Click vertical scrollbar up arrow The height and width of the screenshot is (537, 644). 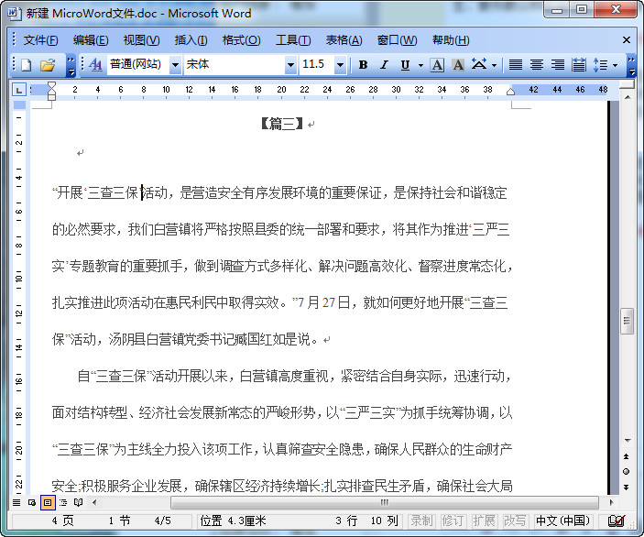[x=628, y=97]
